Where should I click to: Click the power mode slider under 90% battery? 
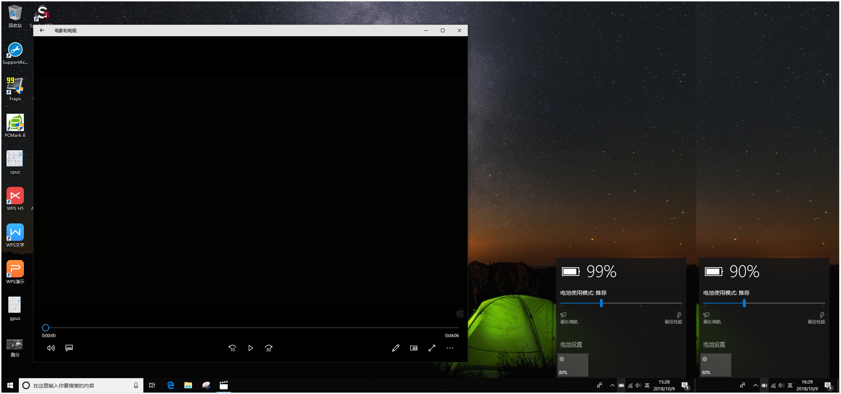[x=744, y=303]
